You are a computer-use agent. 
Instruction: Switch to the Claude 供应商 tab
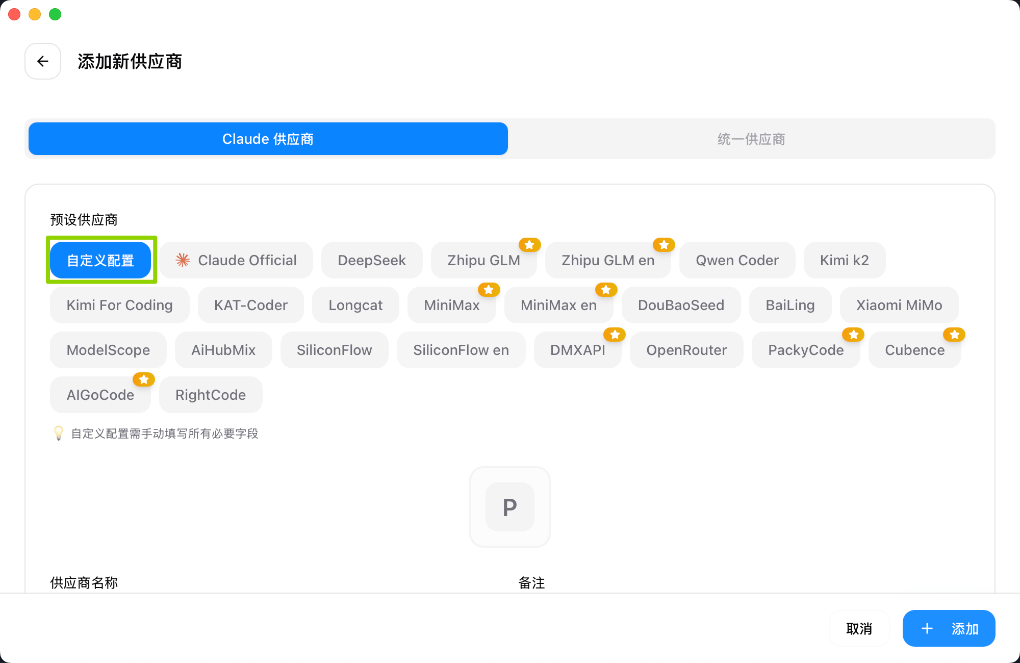click(268, 139)
